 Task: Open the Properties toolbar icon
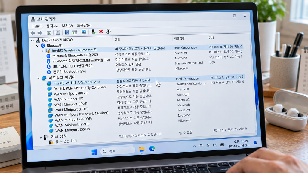coord(58,32)
